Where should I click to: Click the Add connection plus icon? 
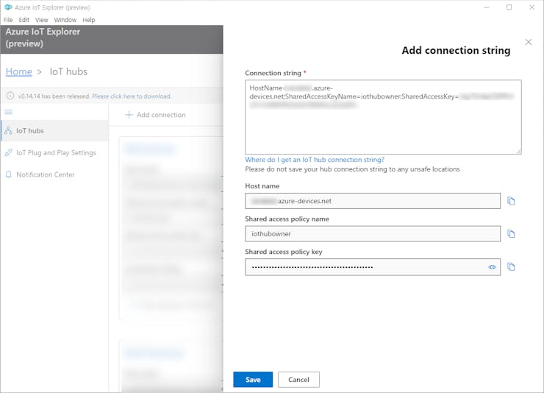[x=129, y=115]
